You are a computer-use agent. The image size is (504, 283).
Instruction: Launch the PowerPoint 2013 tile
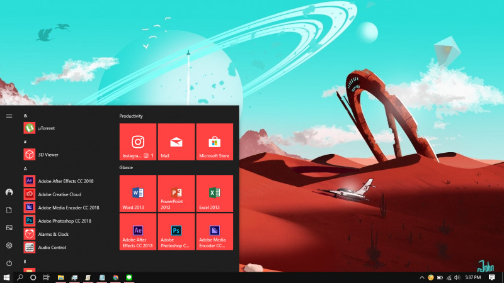(x=176, y=193)
